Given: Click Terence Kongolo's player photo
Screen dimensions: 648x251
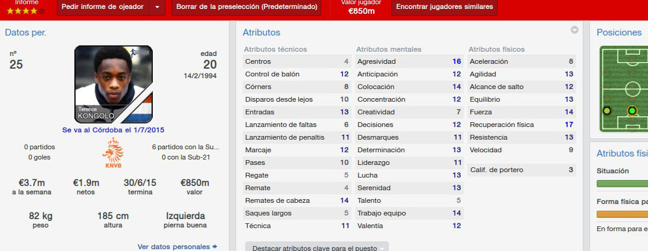Looking at the screenshot, I should coord(114,84).
